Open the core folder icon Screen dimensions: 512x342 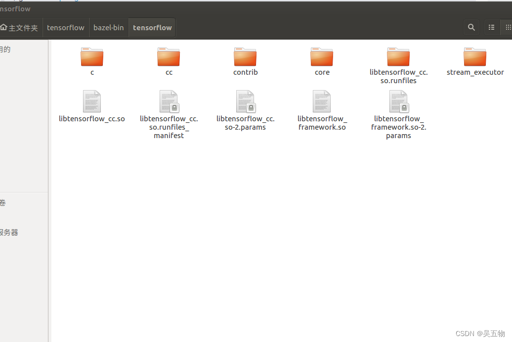point(322,57)
